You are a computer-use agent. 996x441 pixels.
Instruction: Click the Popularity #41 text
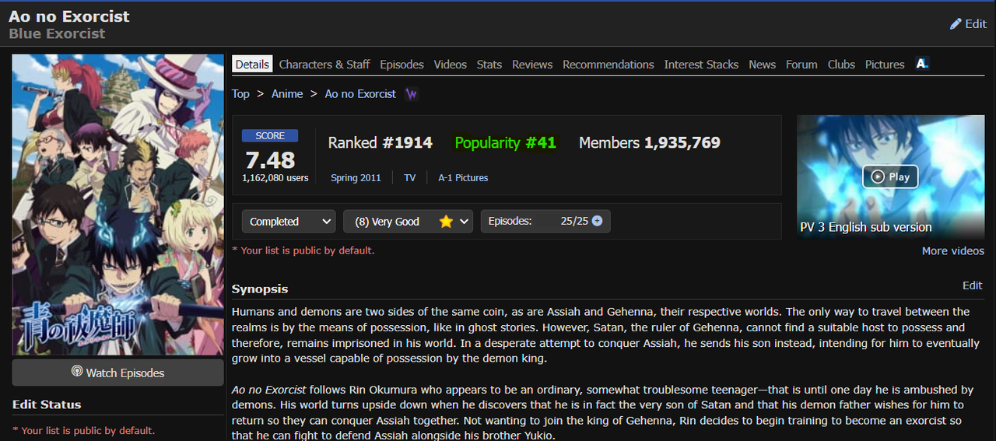[506, 143]
